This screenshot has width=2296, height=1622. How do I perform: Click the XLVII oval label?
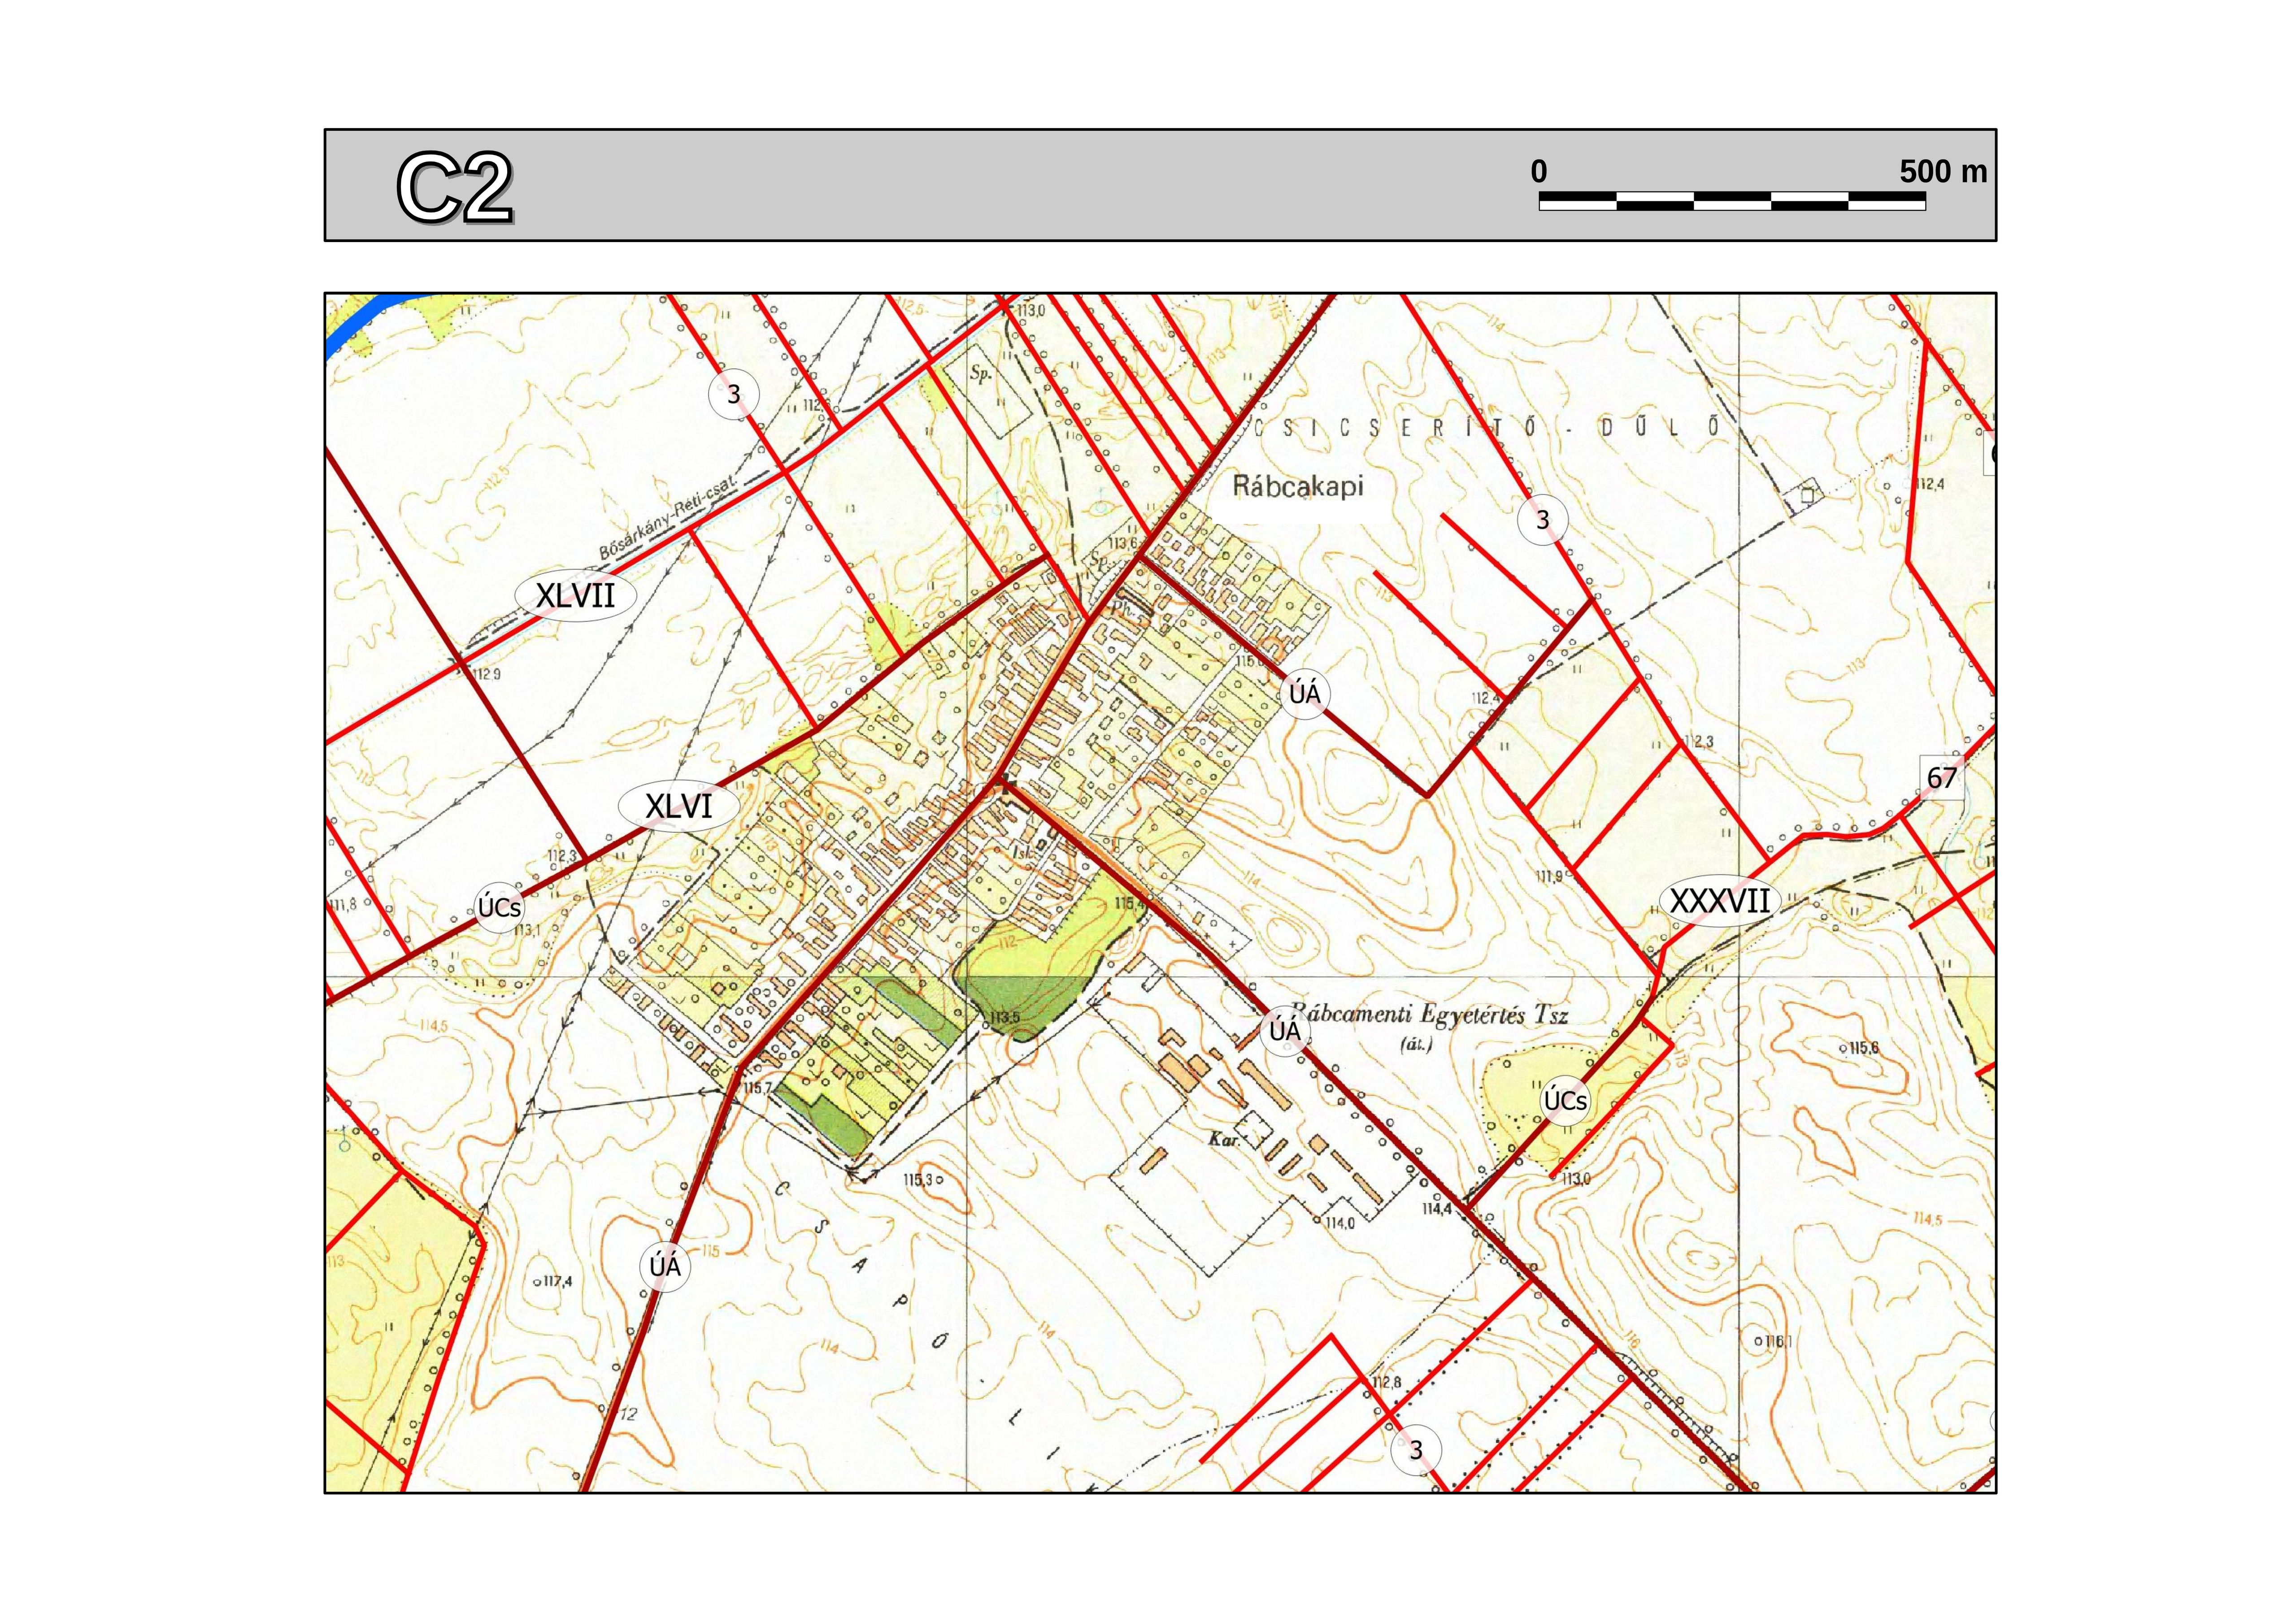pyautogui.click(x=575, y=596)
